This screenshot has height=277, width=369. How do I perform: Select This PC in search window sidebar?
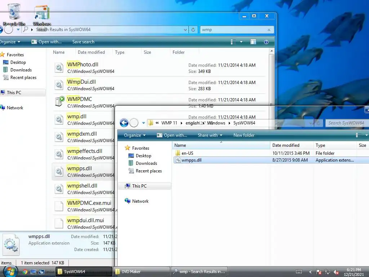click(x=14, y=93)
